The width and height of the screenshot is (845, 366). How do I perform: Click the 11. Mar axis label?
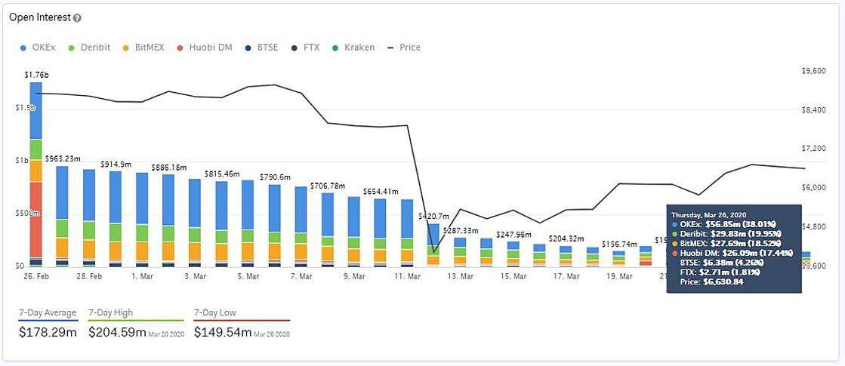[x=407, y=276]
